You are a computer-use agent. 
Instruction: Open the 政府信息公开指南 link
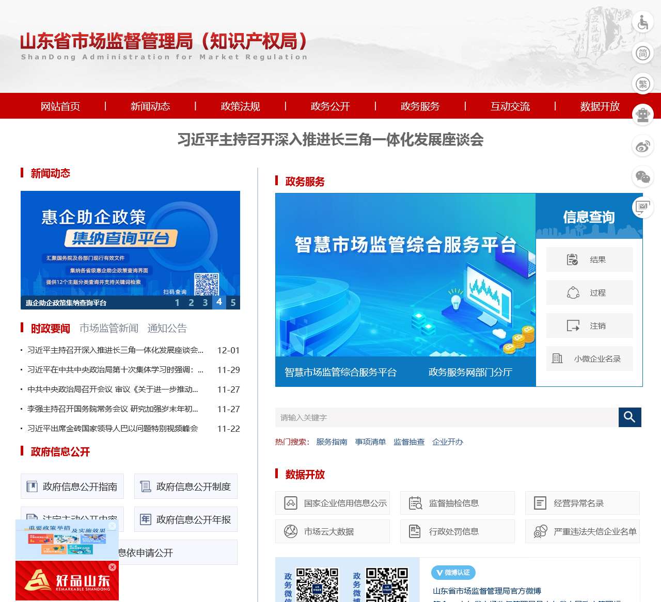pos(72,486)
